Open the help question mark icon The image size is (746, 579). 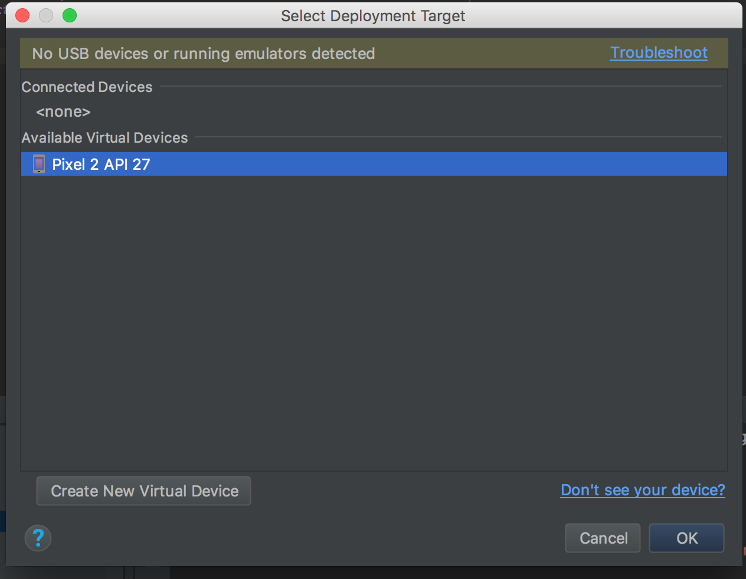(37, 538)
